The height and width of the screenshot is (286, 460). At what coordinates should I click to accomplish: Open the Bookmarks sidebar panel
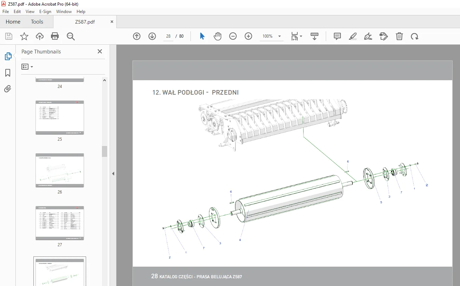8,73
